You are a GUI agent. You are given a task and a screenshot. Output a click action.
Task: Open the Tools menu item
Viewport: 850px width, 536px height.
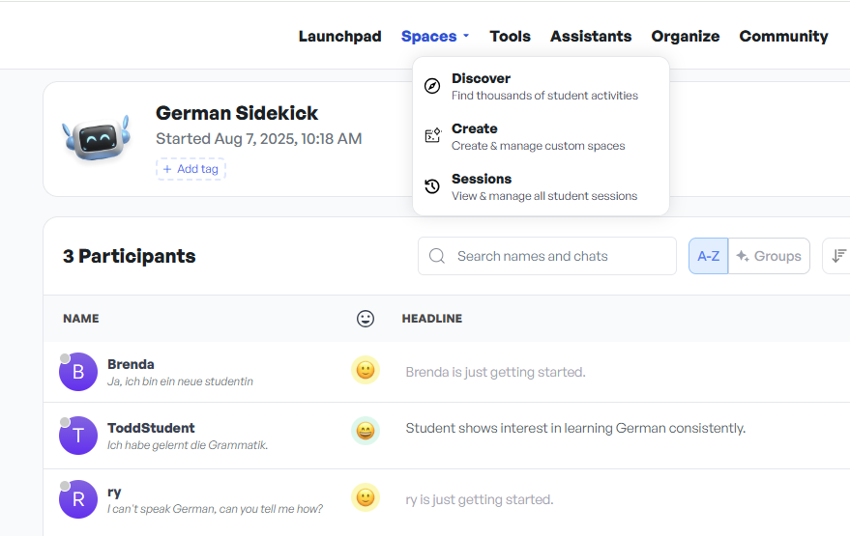[x=510, y=37]
